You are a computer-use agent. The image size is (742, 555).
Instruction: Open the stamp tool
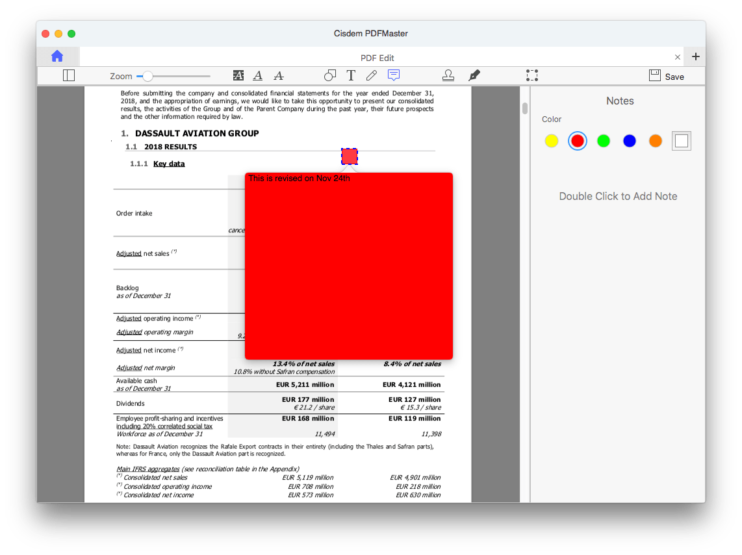click(448, 76)
